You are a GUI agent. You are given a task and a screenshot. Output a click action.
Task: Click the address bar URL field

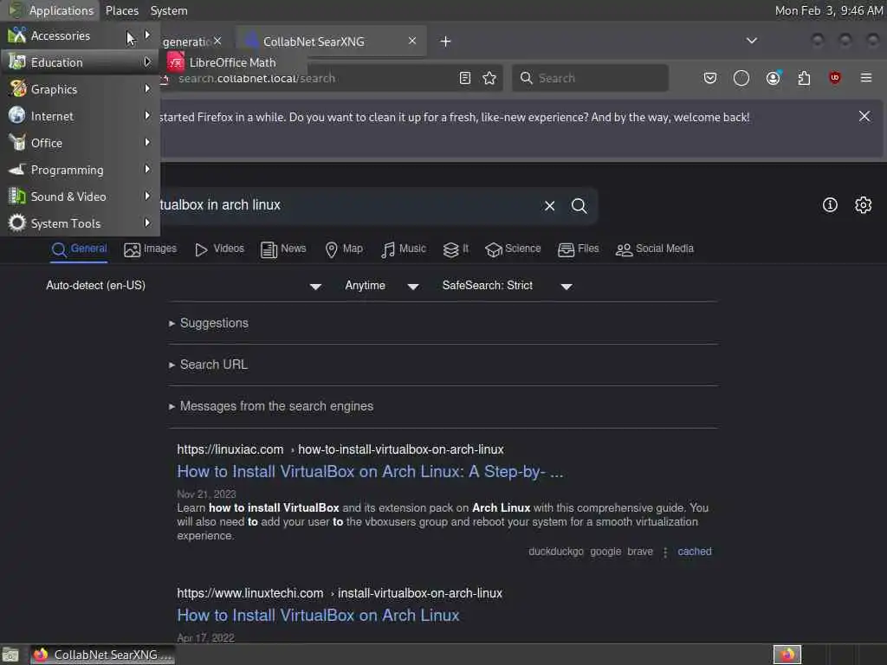308,79
